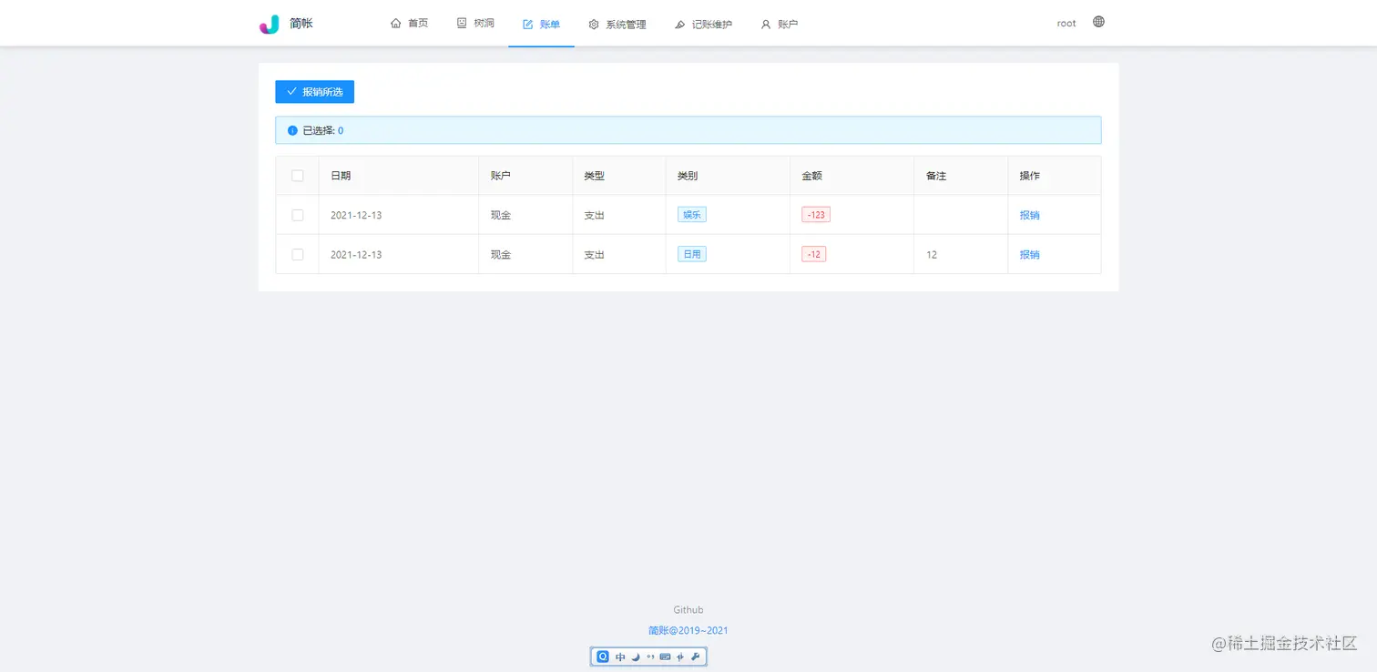The width and height of the screenshot is (1377, 672).
Task: Open IME settings wrench icon
Action: click(695, 657)
